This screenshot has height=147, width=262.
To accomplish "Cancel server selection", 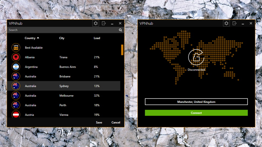I will (x=116, y=122).
